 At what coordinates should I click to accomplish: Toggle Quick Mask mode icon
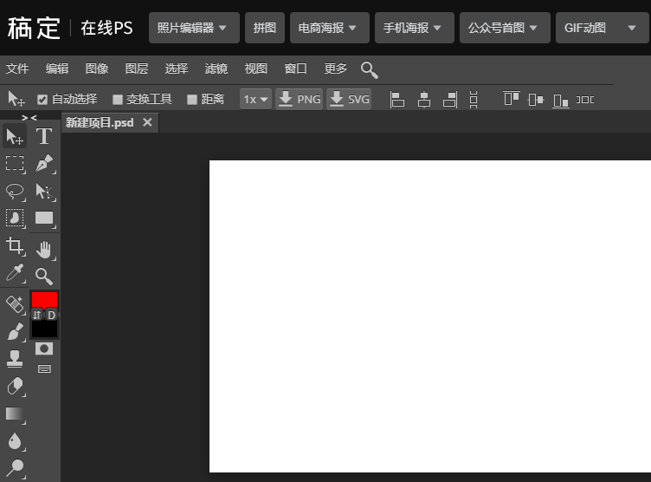[44, 348]
